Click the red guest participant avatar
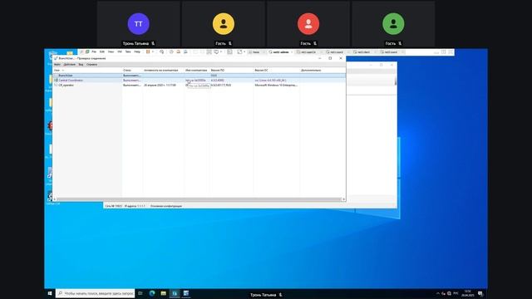This screenshot has height=299, width=532. coord(308,24)
